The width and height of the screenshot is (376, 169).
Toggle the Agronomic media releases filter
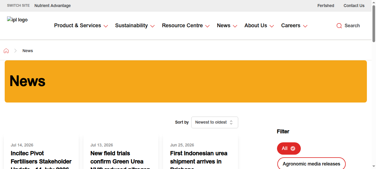tap(311, 164)
